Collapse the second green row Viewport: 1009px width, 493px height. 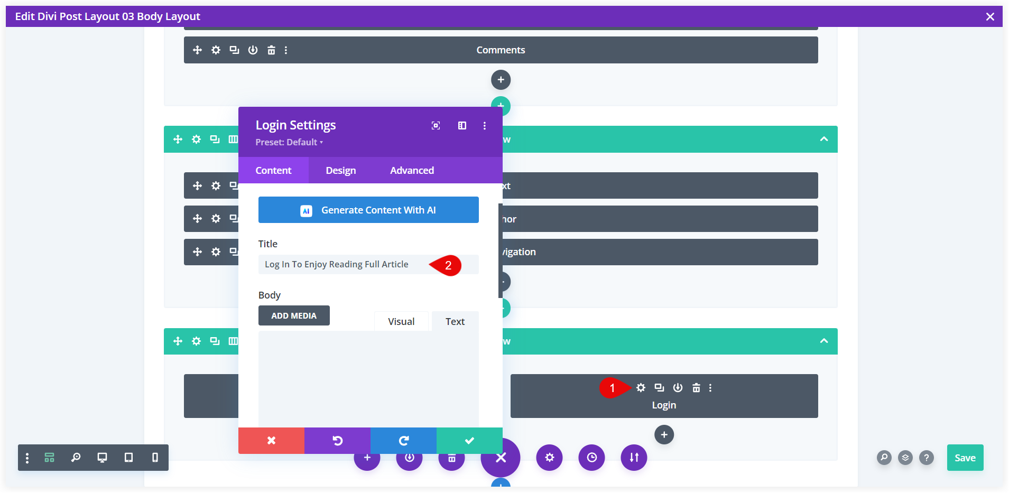[x=823, y=341]
